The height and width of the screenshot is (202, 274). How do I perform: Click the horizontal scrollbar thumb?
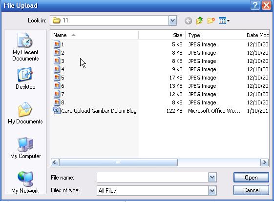tap(119, 162)
